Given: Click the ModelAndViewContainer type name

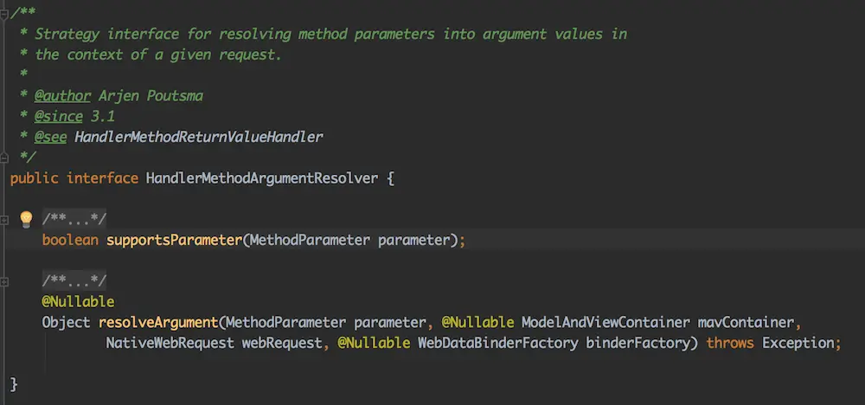Looking at the screenshot, I should (605, 322).
